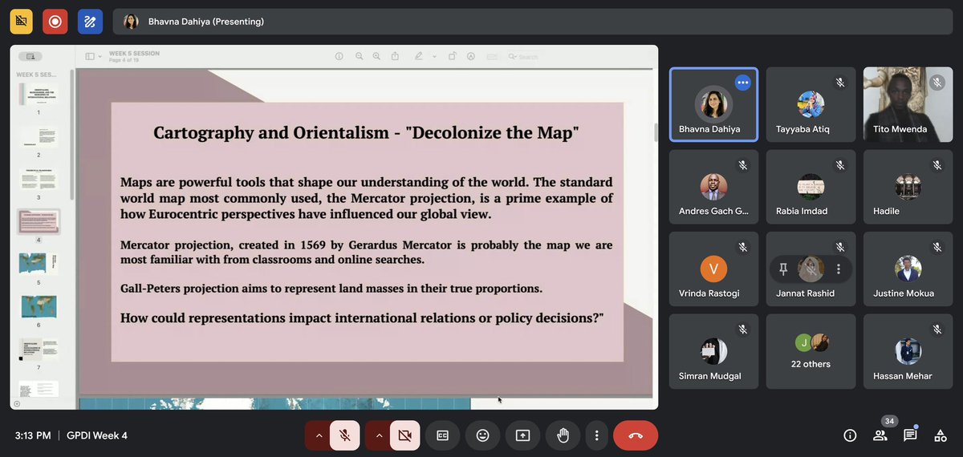The height and width of the screenshot is (457, 963).
Task: Open sidebar view dropdown arrow in PDF toolbar
Action: click(100, 56)
